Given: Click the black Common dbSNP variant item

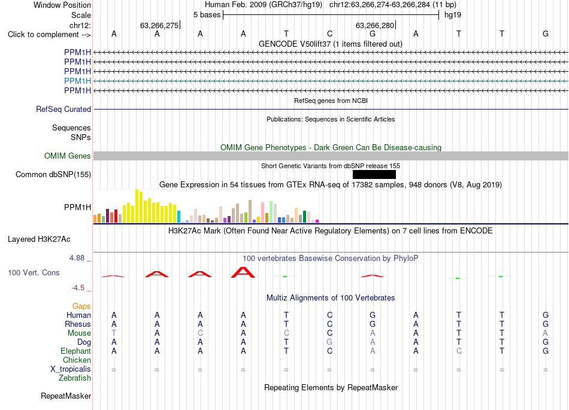Looking at the screenshot, I should click(374, 174).
